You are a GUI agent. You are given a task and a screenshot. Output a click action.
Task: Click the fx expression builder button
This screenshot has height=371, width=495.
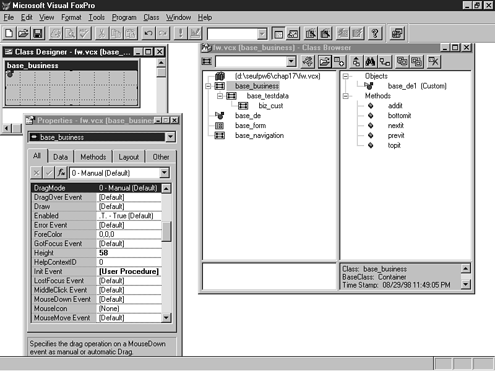(x=61, y=173)
